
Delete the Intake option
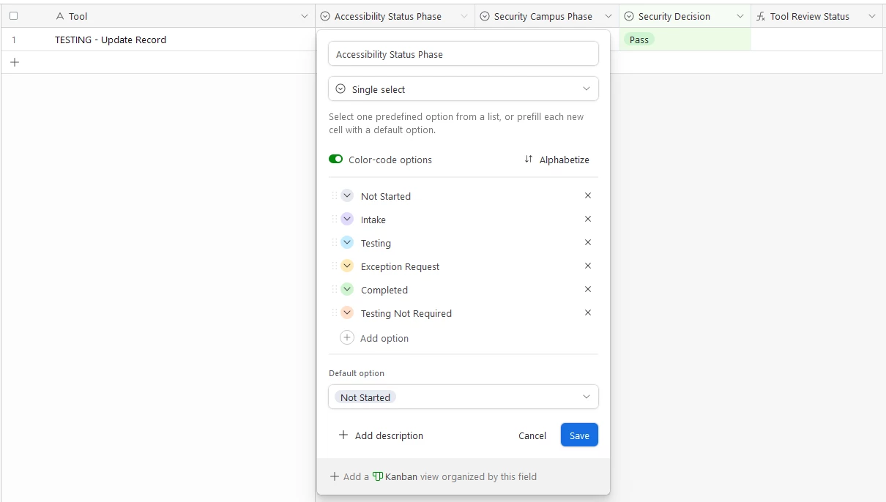587,220
